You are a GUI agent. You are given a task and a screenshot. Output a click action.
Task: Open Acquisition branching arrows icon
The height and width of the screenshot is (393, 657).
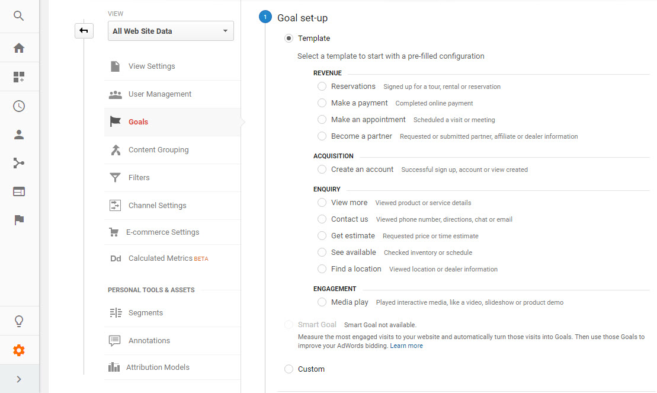coord(19,163)
